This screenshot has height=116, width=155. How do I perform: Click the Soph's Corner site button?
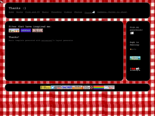click(x=135, y=58)
